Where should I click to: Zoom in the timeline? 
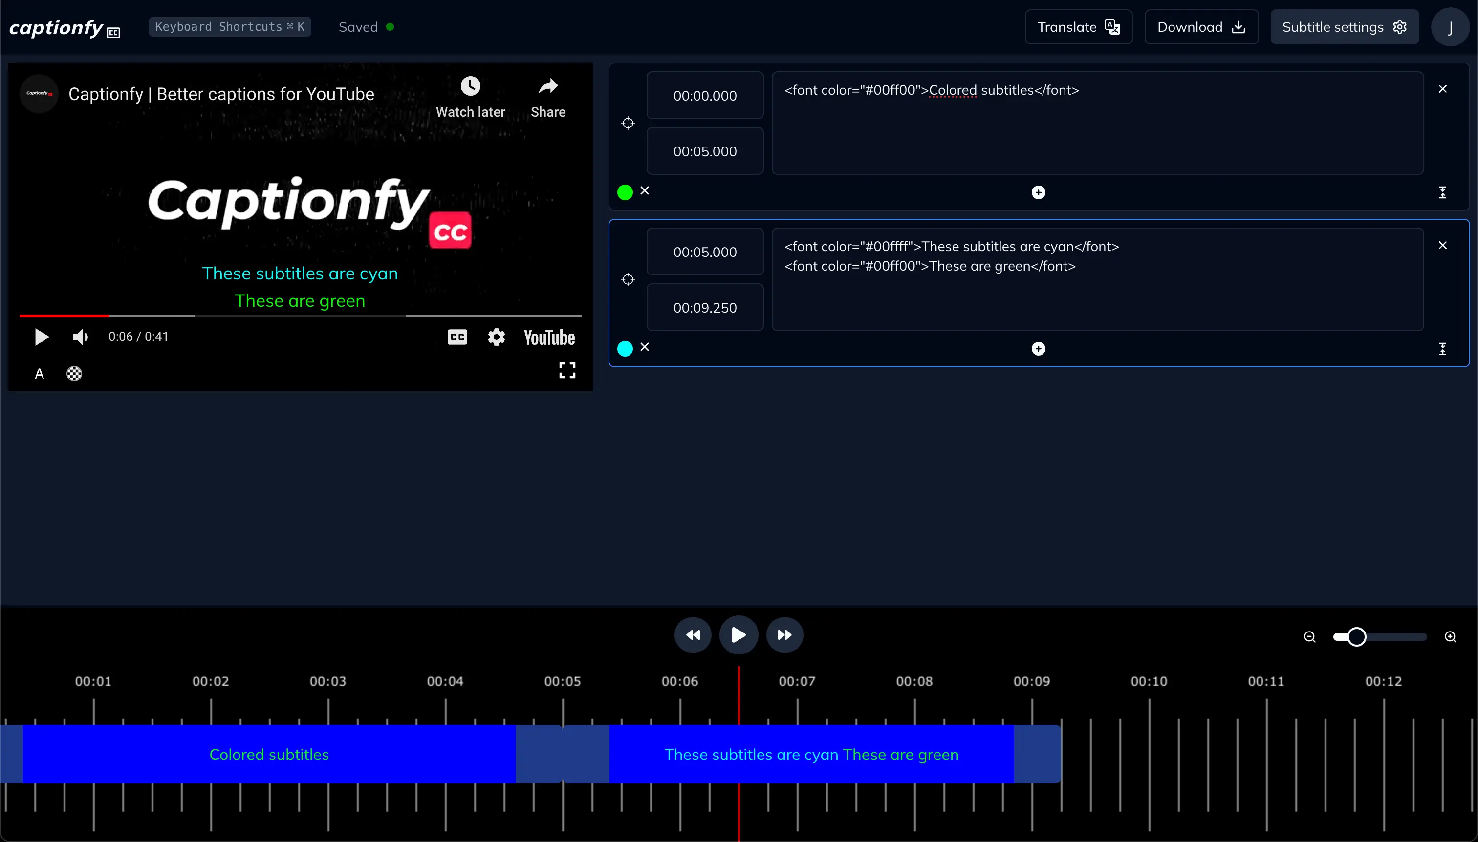(1450, 637)
